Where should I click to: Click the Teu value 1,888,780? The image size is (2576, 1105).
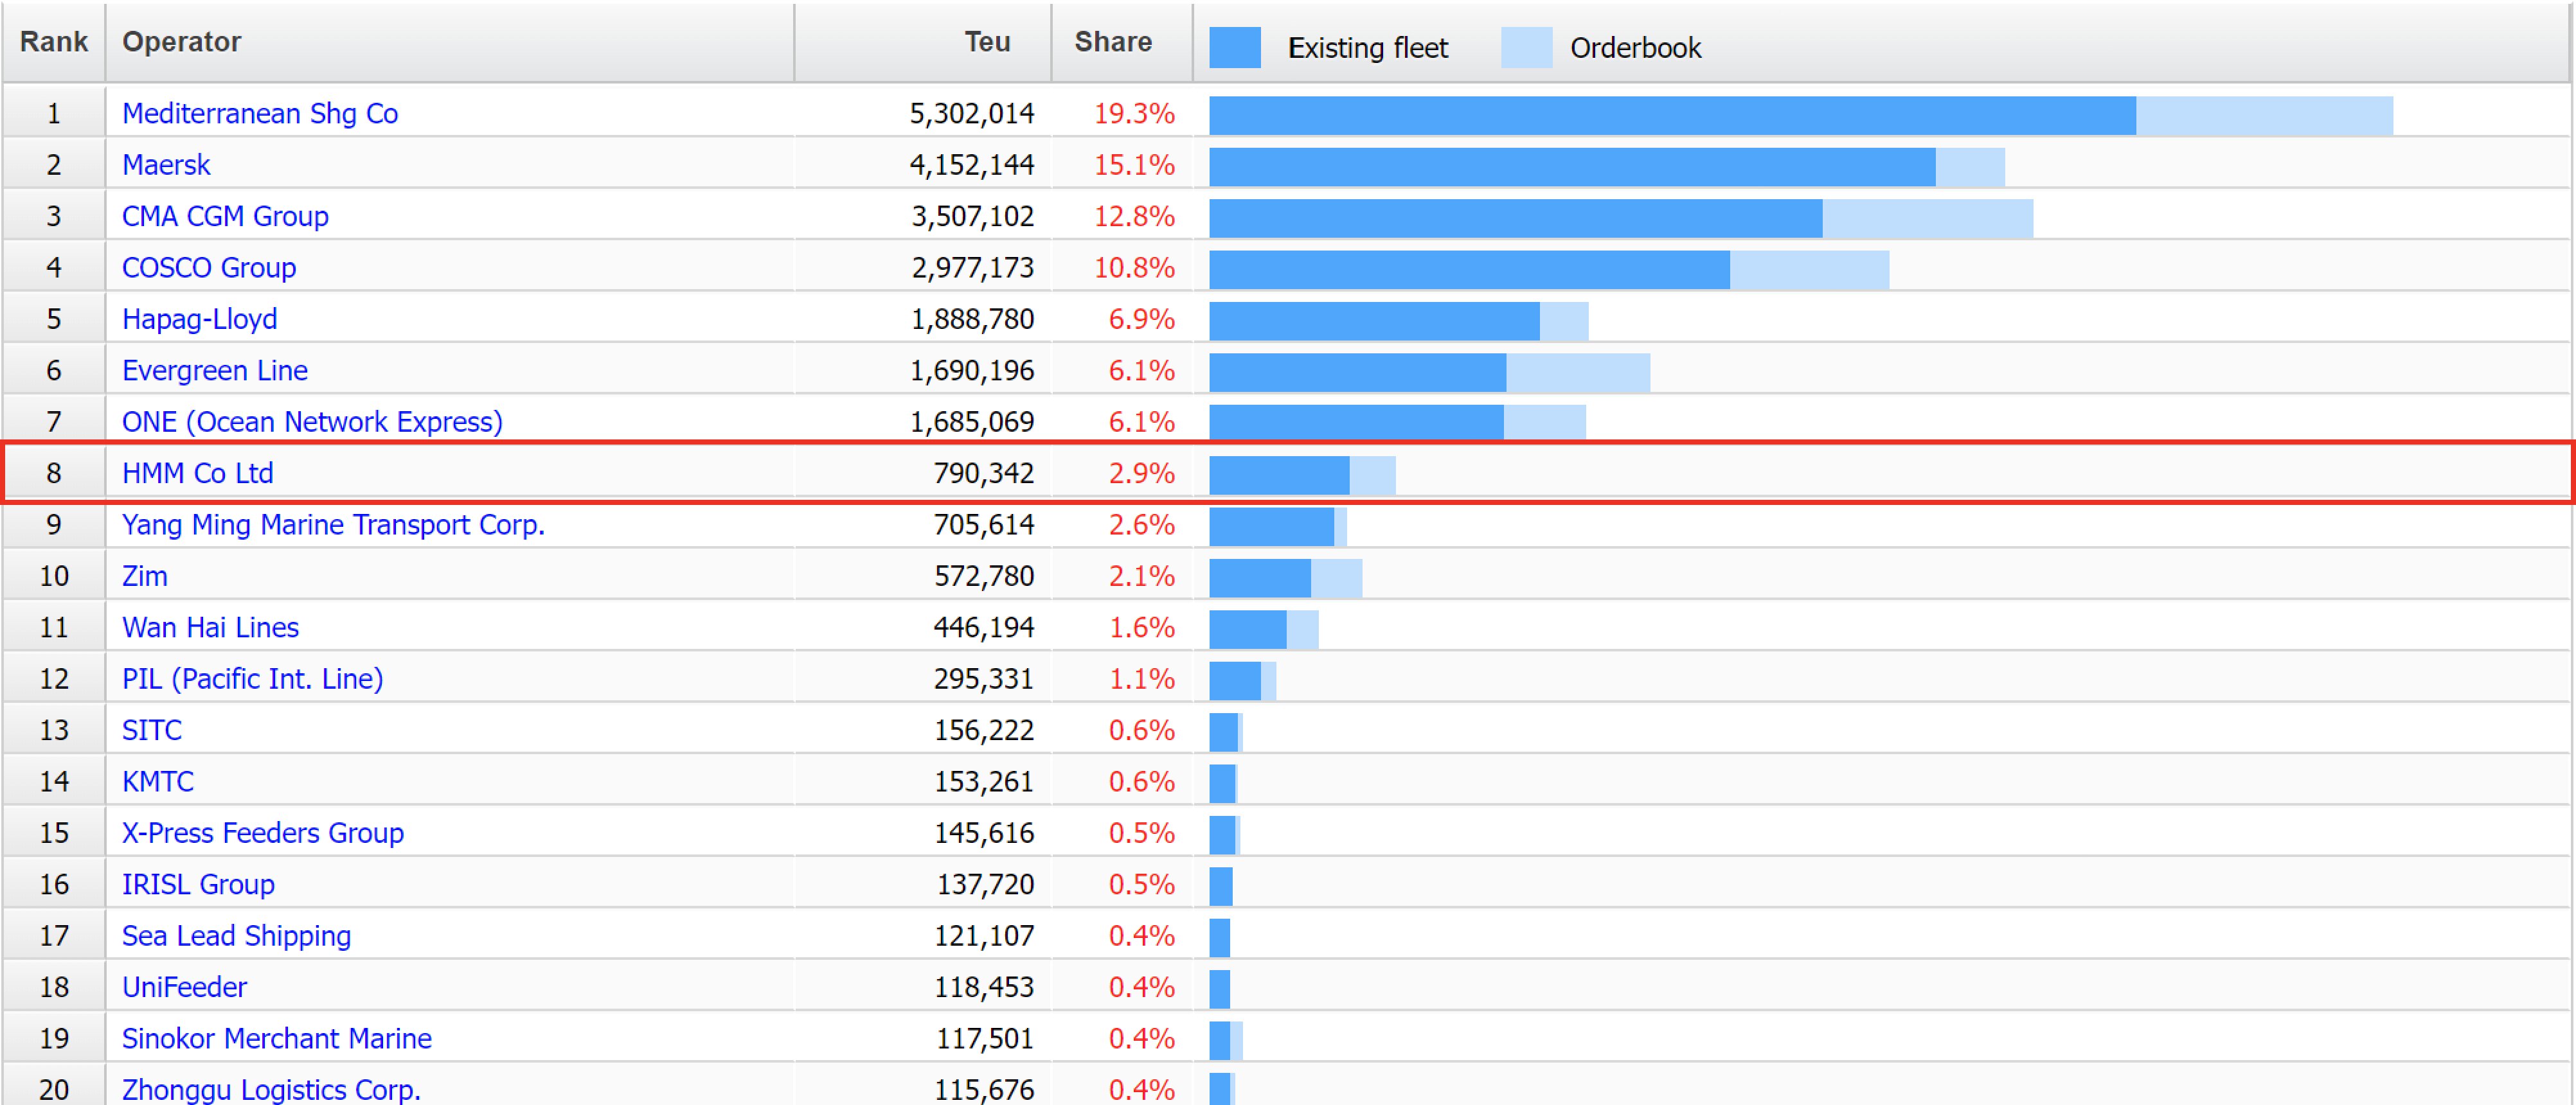point(973,320)
